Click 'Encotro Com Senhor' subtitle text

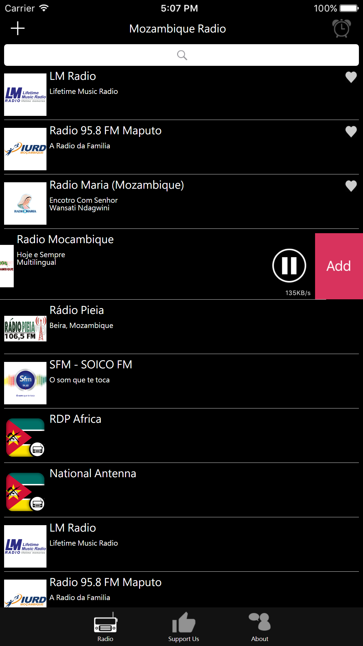click(84, 200)
